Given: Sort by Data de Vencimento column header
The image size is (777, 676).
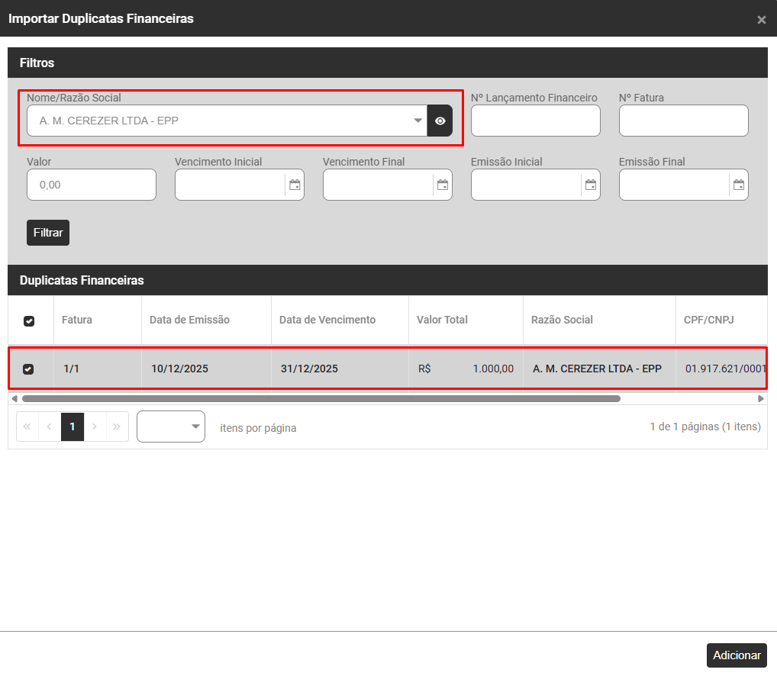Looking at the screenshot, I should pos(327,320).
